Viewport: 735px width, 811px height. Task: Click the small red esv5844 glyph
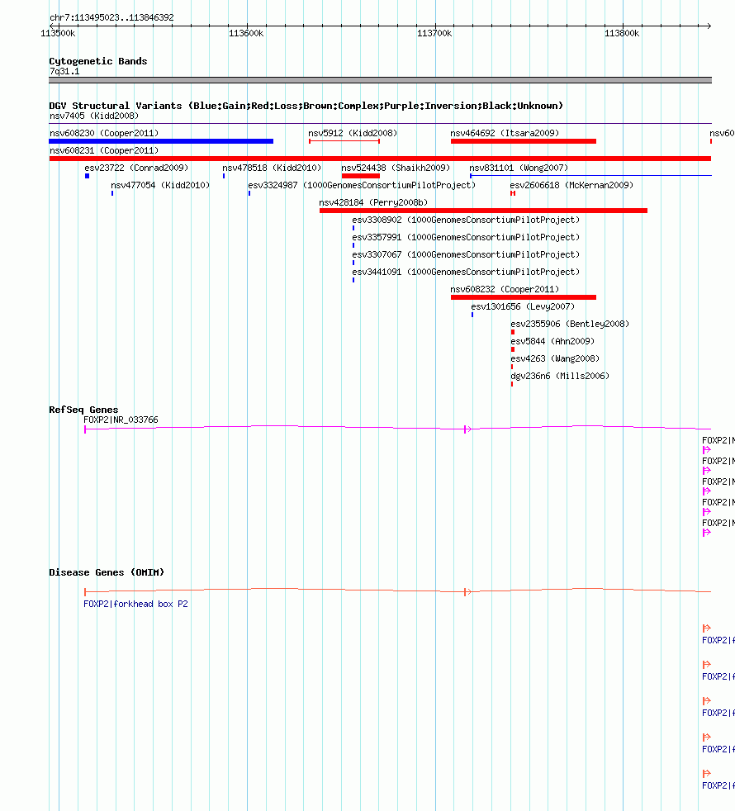coord(513,349)
